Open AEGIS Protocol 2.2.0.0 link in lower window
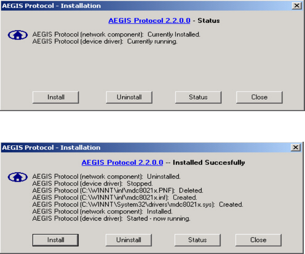Image resolution: width=305 pixels, height=254 pixels. click(122, 162)
